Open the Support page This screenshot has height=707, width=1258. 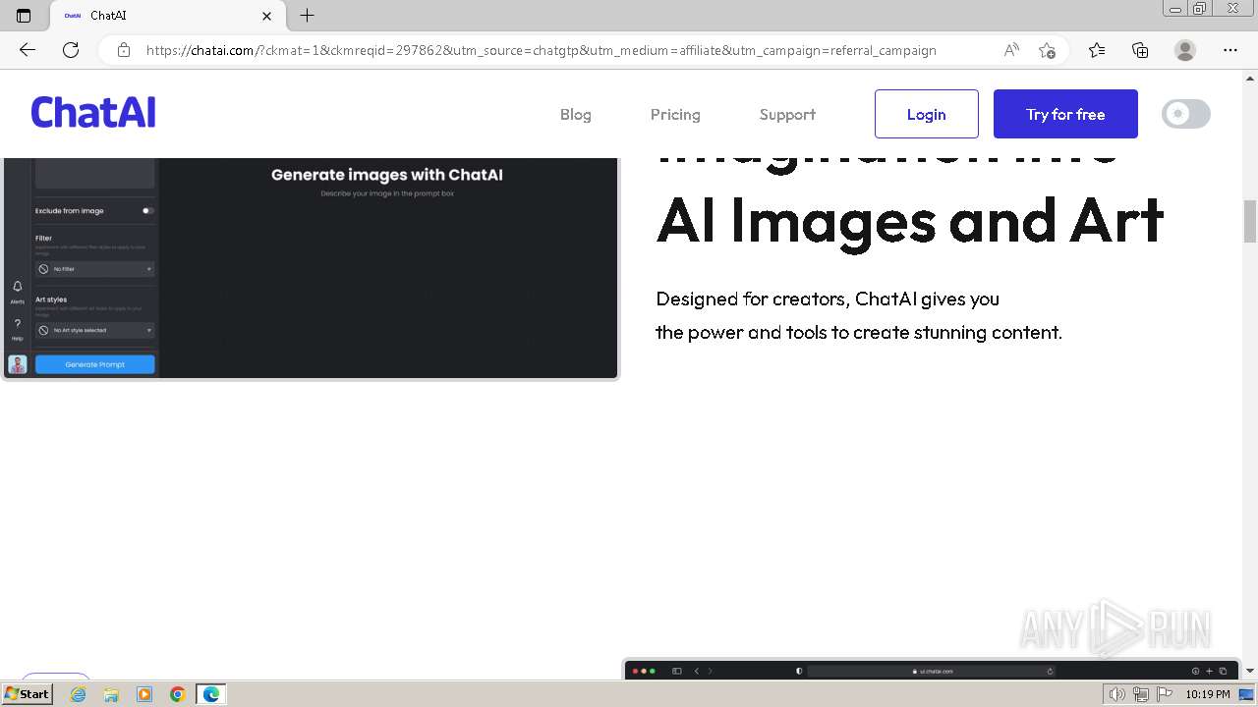click(787, 114)
